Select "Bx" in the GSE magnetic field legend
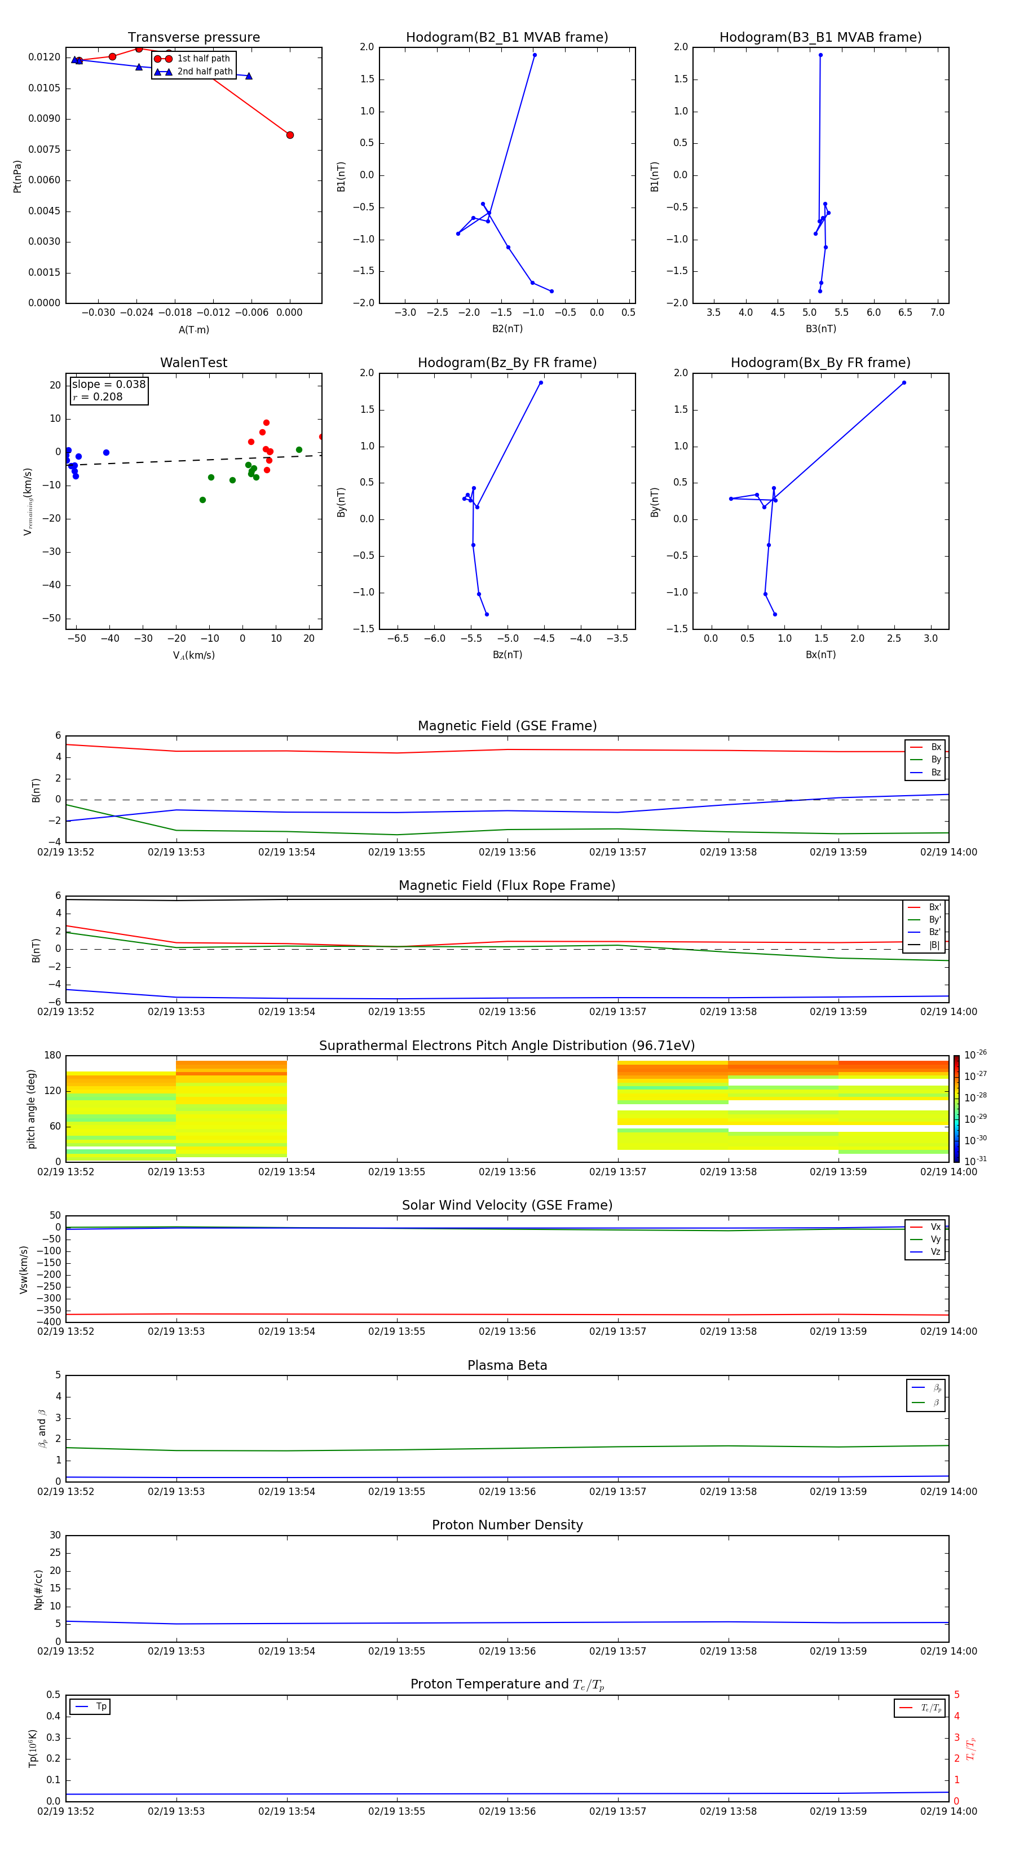 tap(925, 747)
